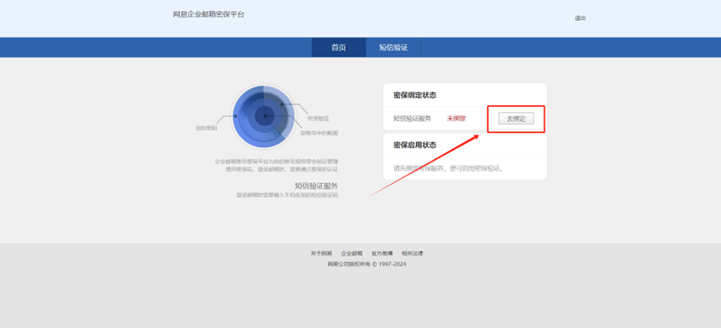The image size is (721, 328).
Task: Open the 相关法律 footer link
Action: tap(412, 253)
